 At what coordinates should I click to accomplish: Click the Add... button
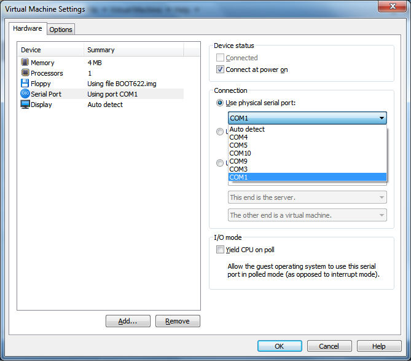pyautogui.click(x=128, y=321)
